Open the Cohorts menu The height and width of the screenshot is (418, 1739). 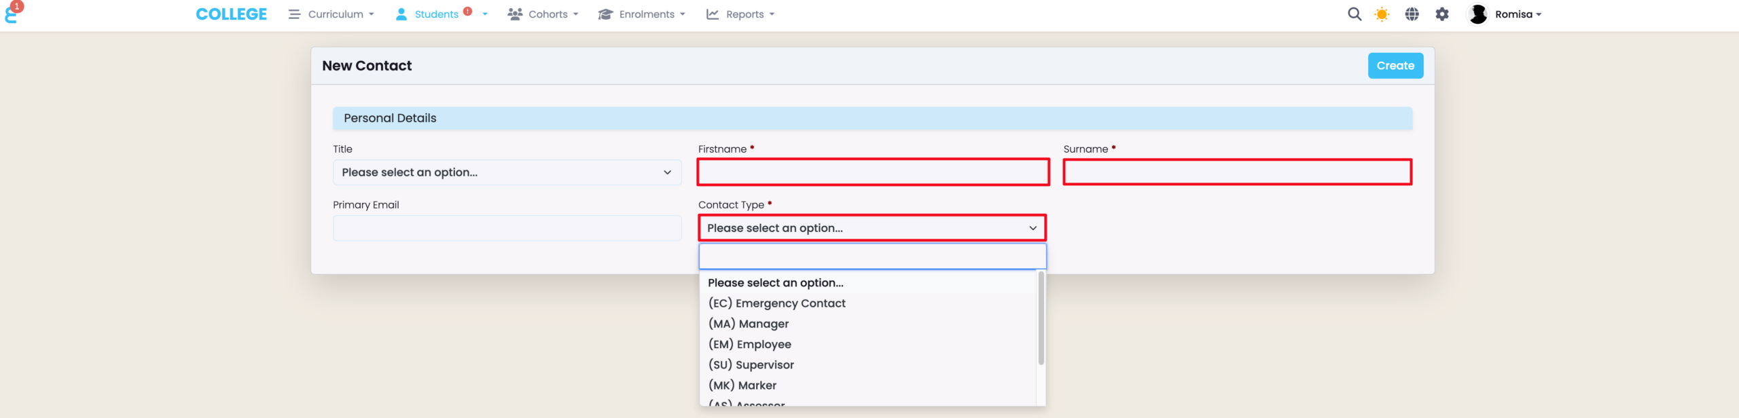point(543,14)
